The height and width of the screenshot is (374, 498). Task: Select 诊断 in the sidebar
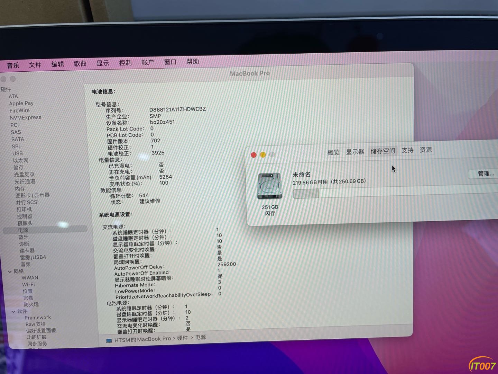click(x=24, y=244)
